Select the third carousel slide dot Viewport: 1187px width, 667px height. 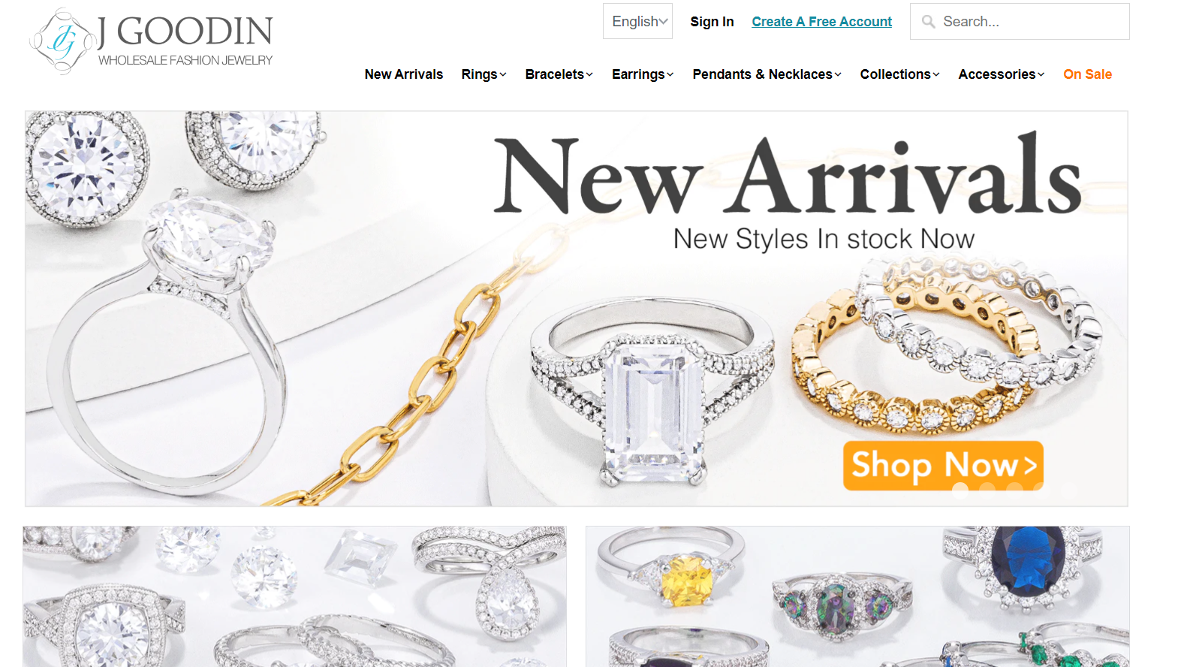(x=1014, y=490)
